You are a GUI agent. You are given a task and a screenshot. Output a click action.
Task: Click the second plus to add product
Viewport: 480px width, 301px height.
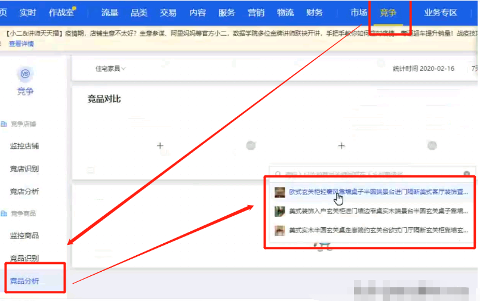click(x=341, y=146)
